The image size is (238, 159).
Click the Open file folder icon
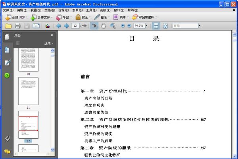8,26
